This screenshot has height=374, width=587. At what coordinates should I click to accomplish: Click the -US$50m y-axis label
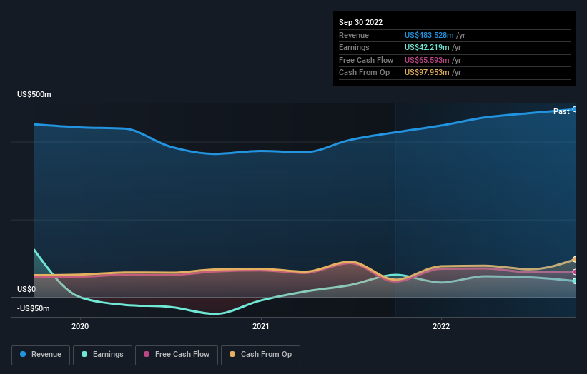tap(34, 308)
